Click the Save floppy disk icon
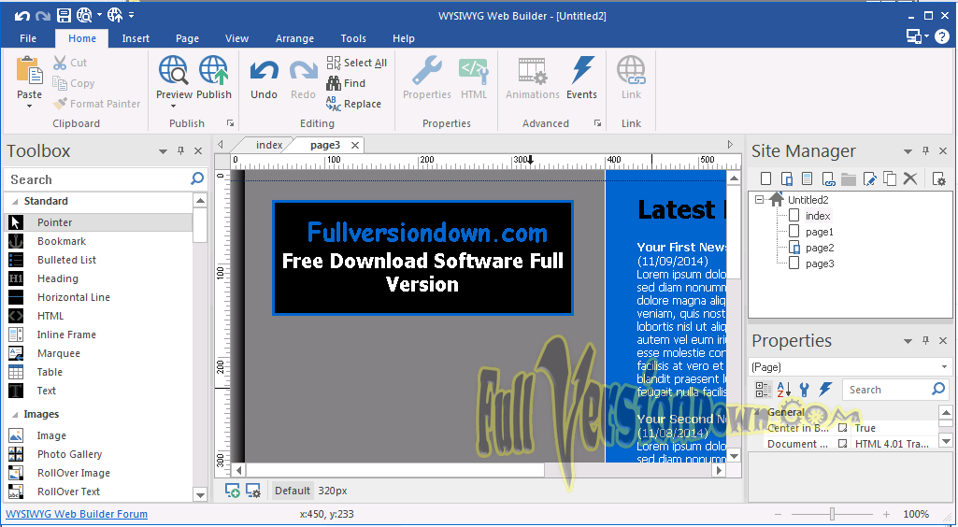Screen dimensions: 958x527 point(64,16)
